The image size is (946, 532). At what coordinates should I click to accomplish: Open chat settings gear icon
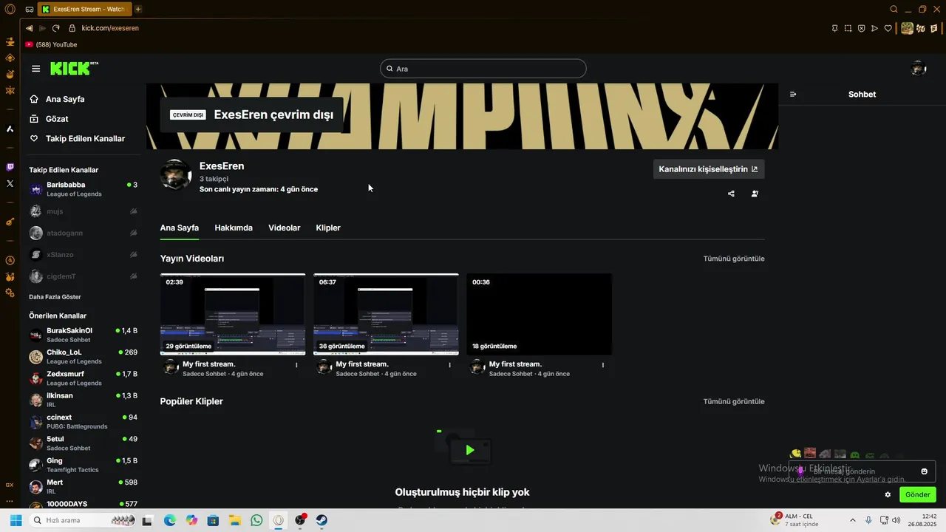click(x=888, y=494)
